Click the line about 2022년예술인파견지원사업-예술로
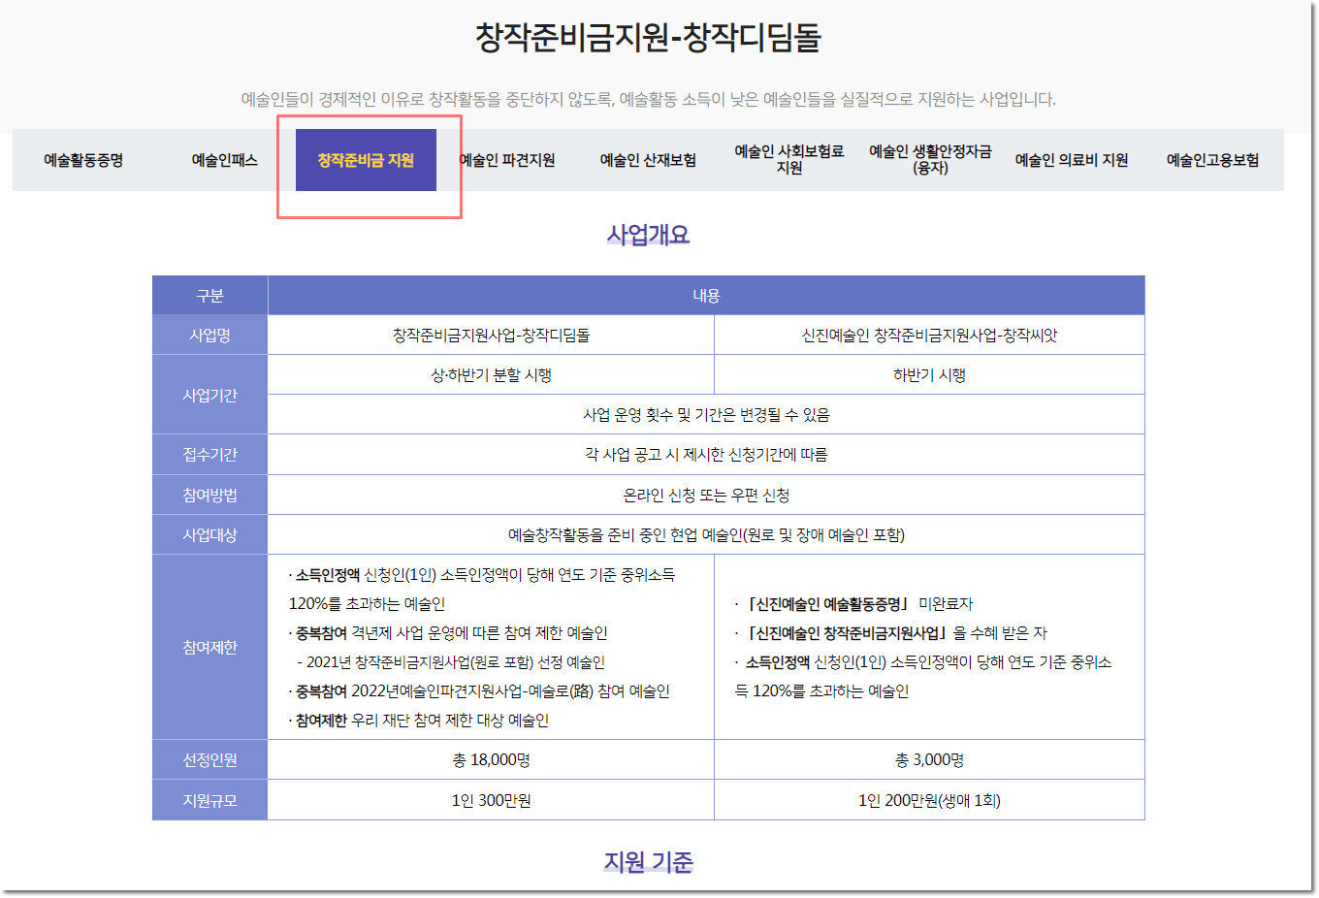 tap(479, 691)
